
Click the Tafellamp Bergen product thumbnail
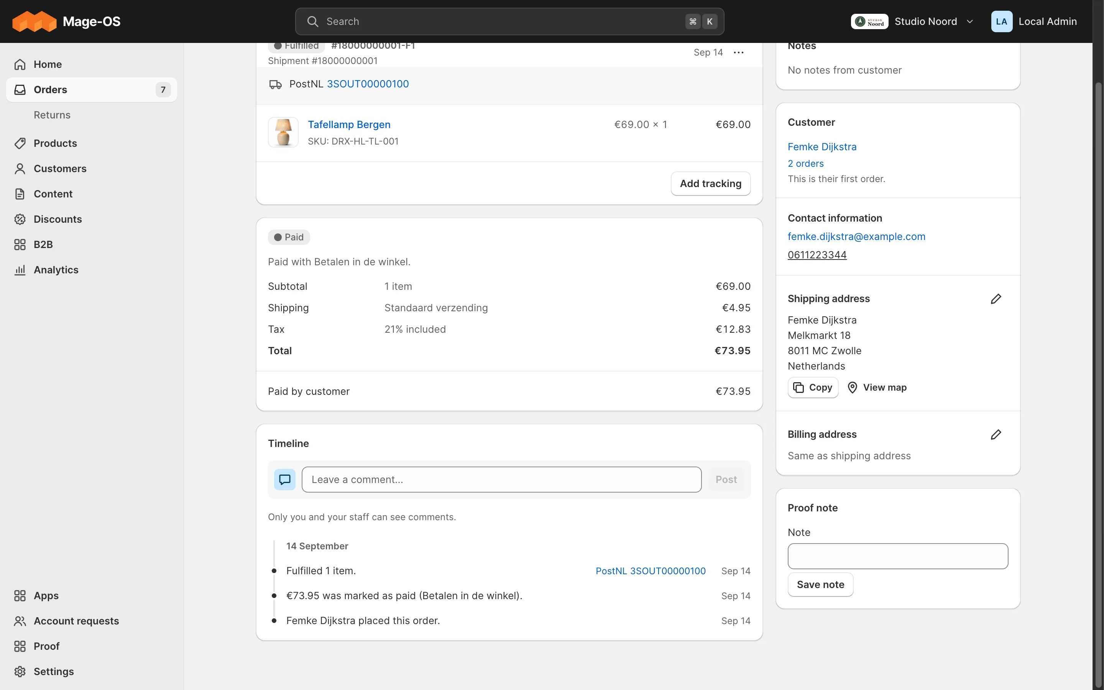pos(283,132)
